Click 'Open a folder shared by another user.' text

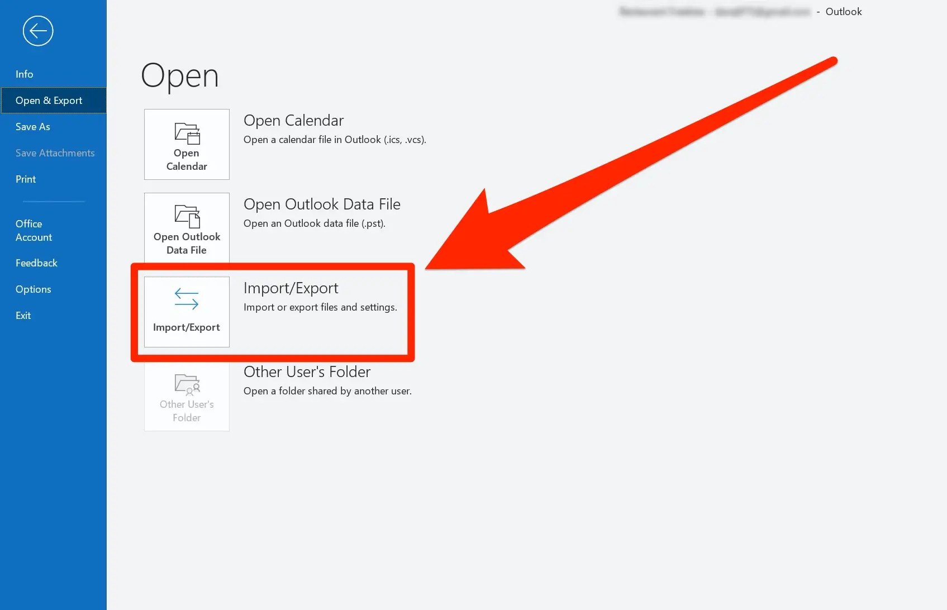tap(327, 391)
